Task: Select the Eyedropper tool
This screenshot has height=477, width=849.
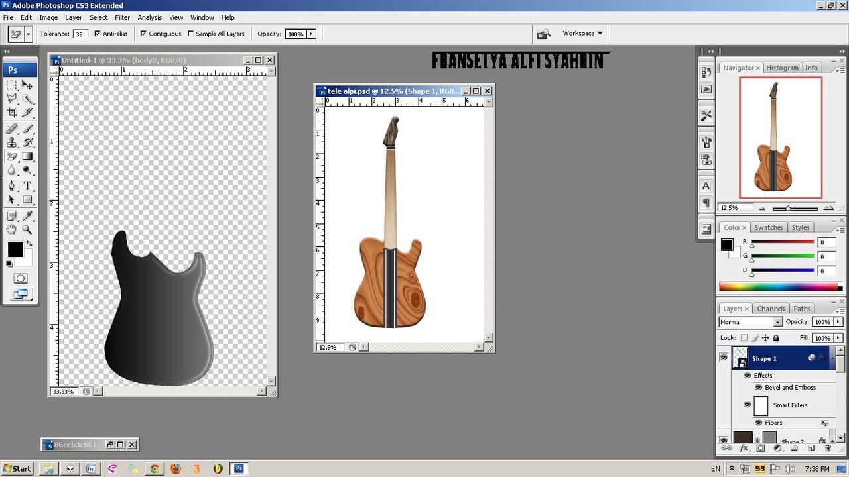Action: pyautogui.click(x=28, y=216)
